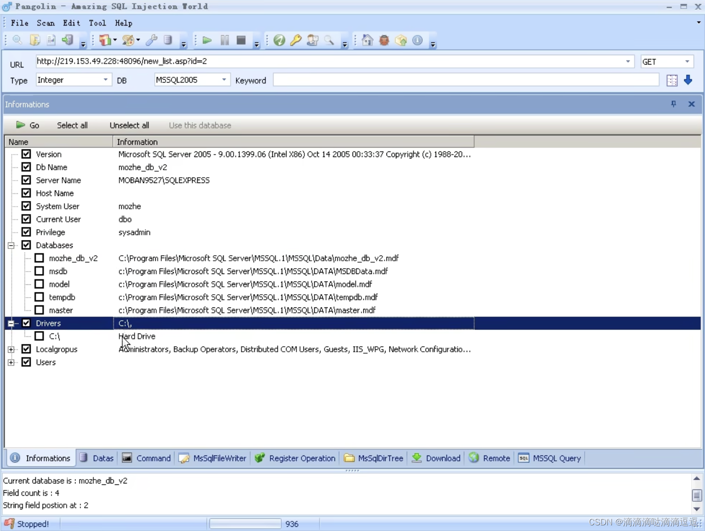
Task: Open the golden Key injection tool
Action: click(x=295, y=41)
